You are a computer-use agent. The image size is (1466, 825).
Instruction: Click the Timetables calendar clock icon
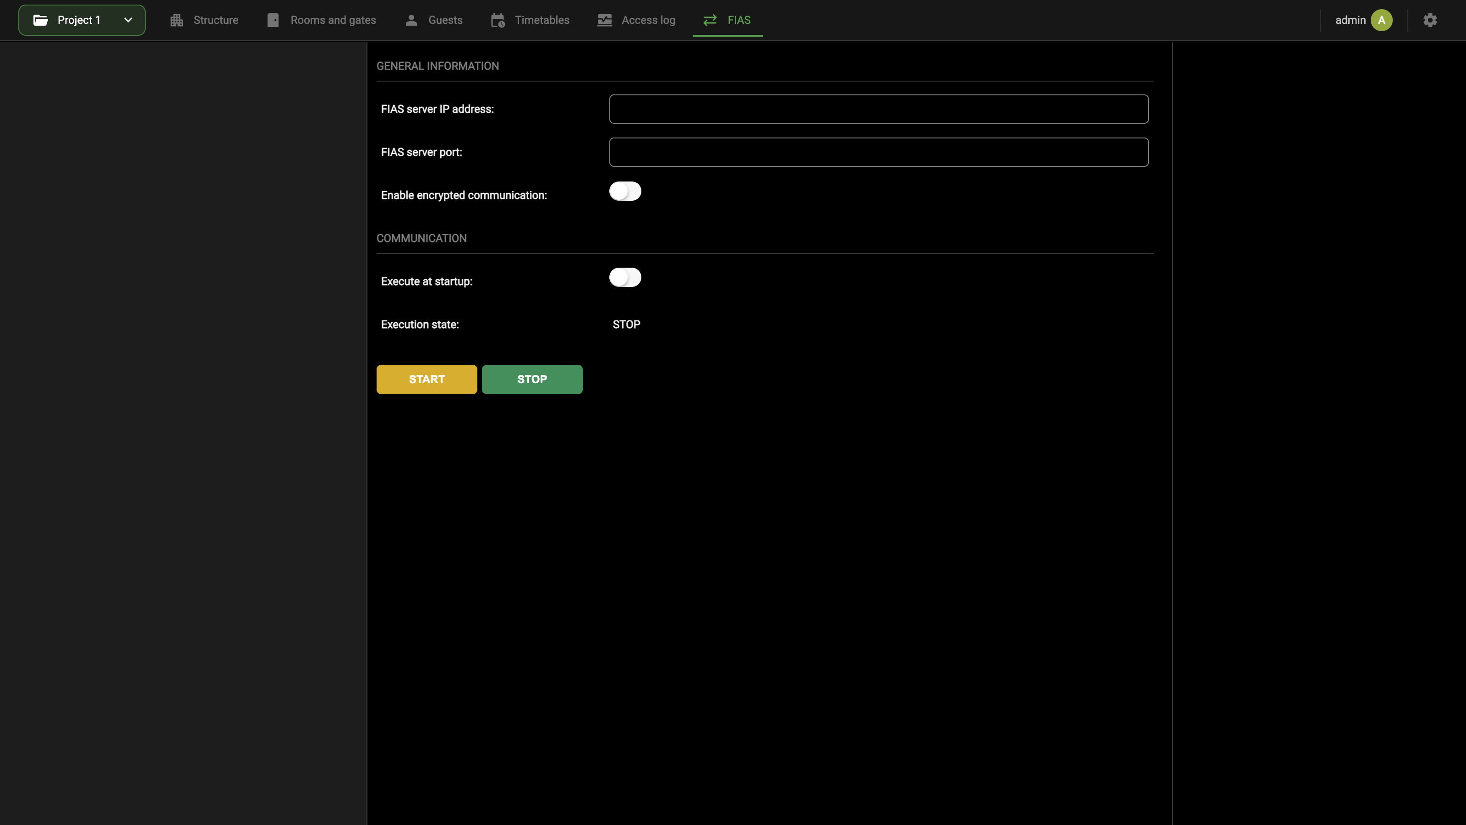coord(498,21)
